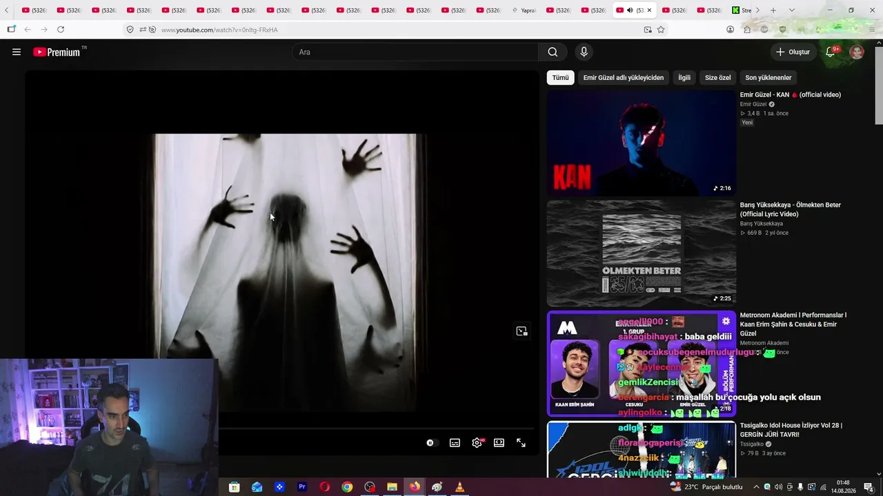
Task: Open the Windows notification center icon
Action: pos(869,487)
